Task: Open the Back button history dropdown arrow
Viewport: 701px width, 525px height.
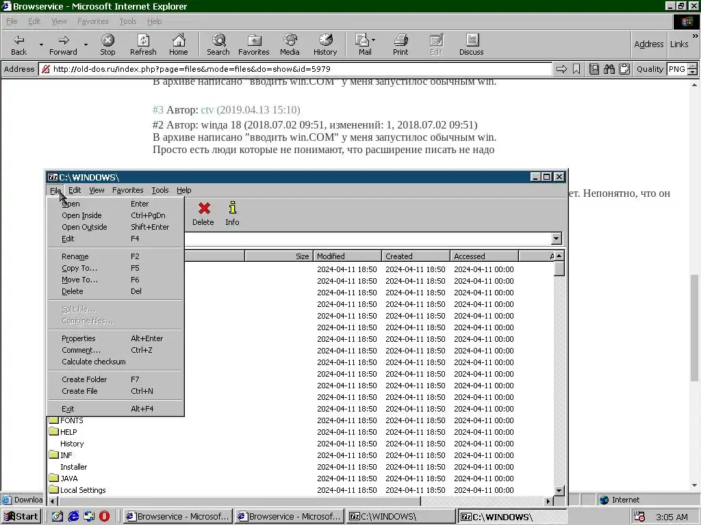Action: 41,44
